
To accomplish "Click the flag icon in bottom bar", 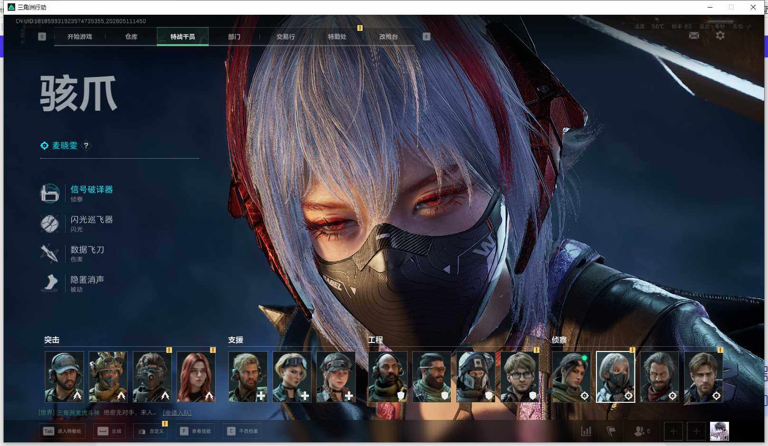I will click(x=611, y=431).
